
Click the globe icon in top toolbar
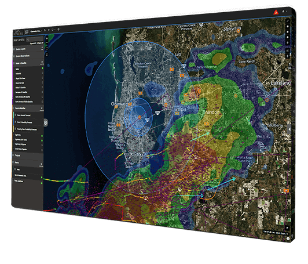[x=58, y=30]
